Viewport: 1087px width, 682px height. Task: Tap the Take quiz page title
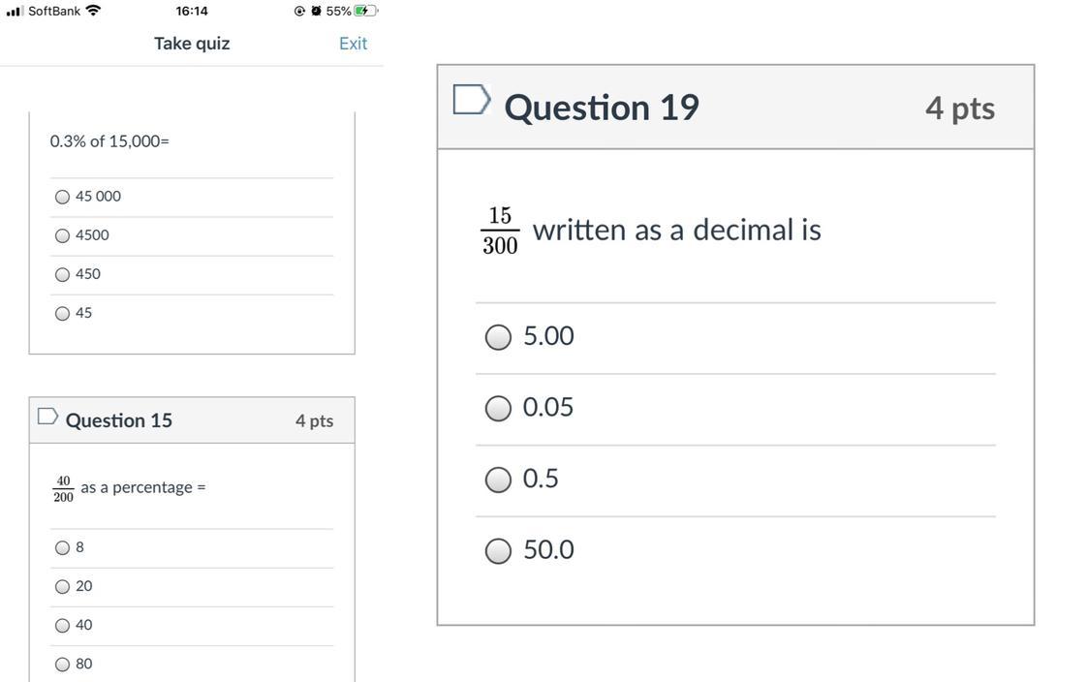[192, 44]
